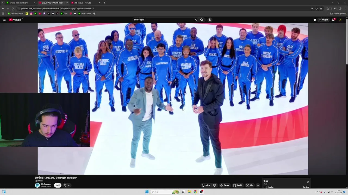This screenshot has height=195, width=348.
Task: Open the Kanal bookmark
Action: click(x=64, y=14)
